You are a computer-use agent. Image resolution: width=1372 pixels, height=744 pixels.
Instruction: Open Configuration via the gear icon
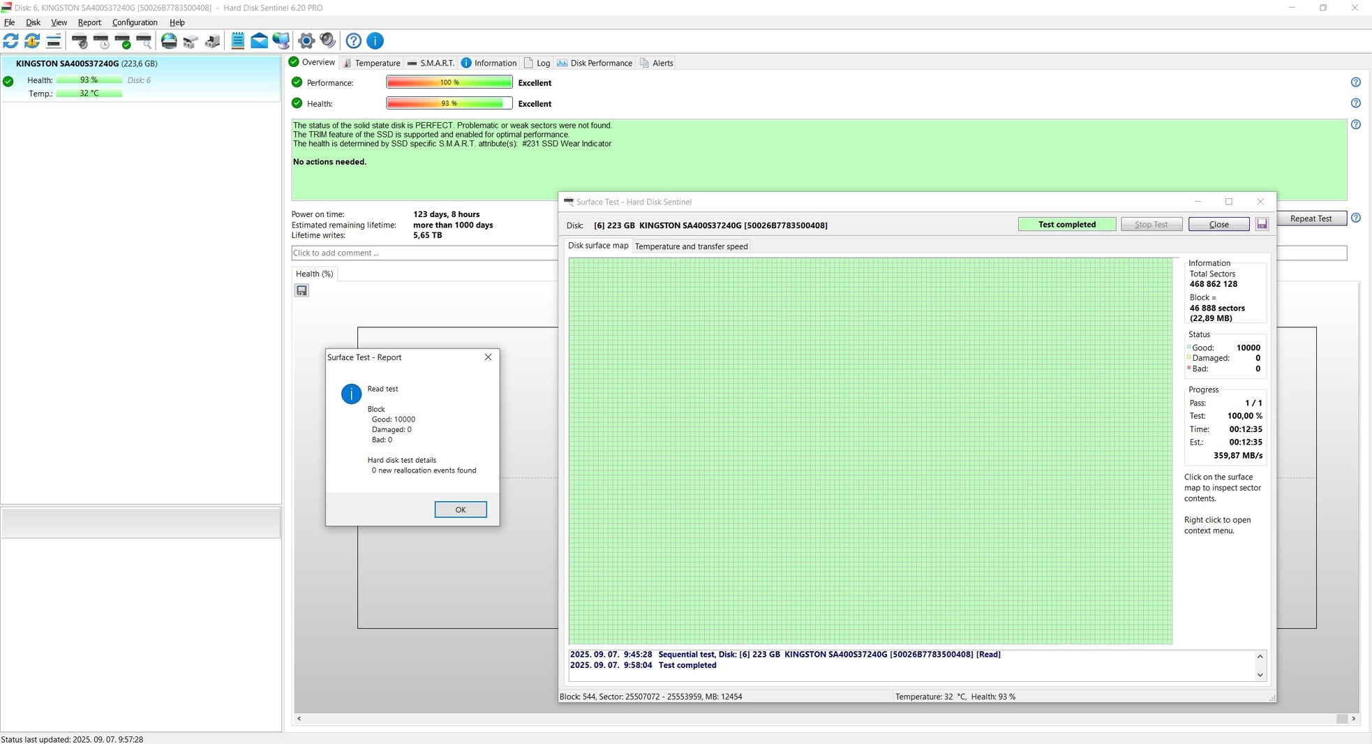pos(306,41)
